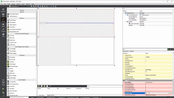This screenshot has height=98, width=174.
Task: Open the Test Results pane
Action: [95, 97]
